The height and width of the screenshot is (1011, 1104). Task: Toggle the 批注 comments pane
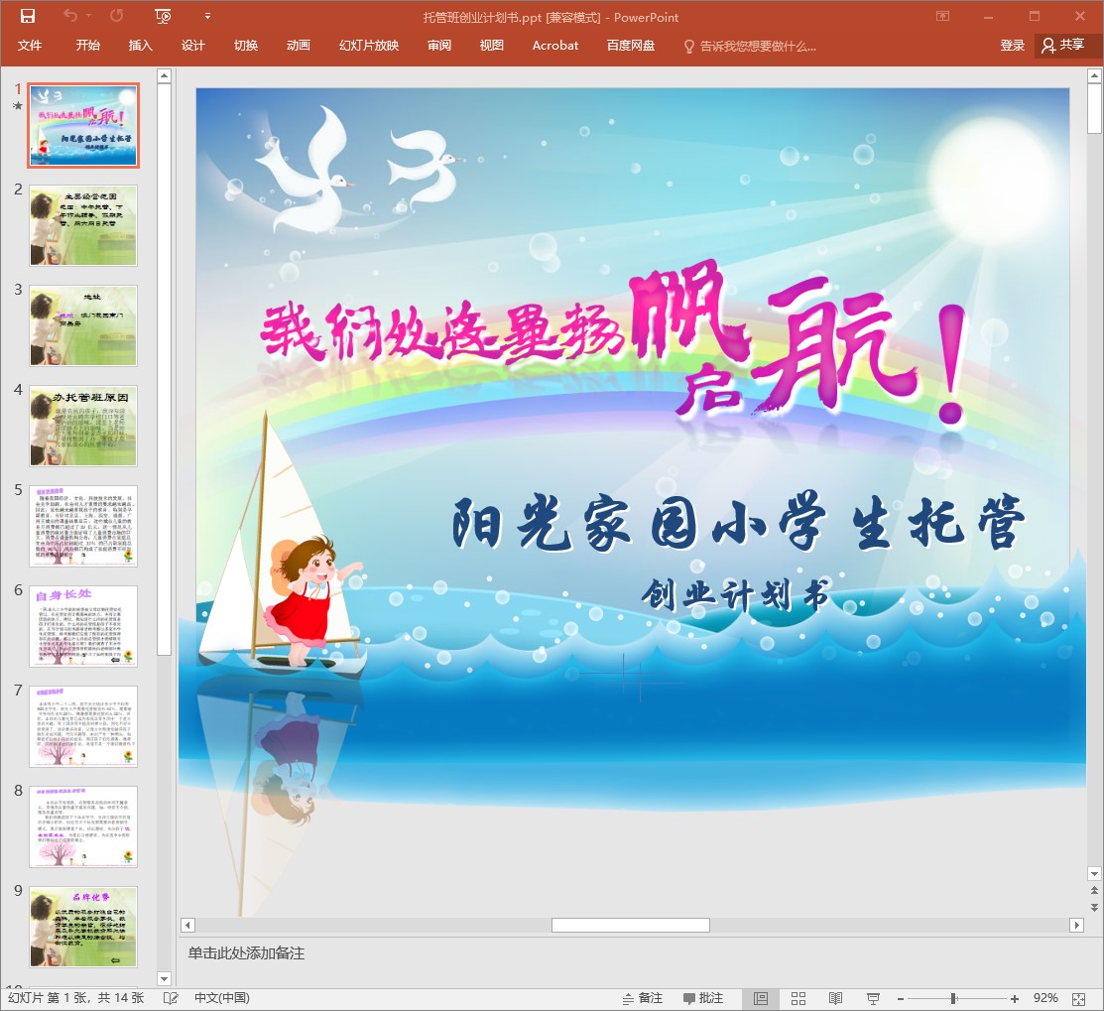(703, 998)
